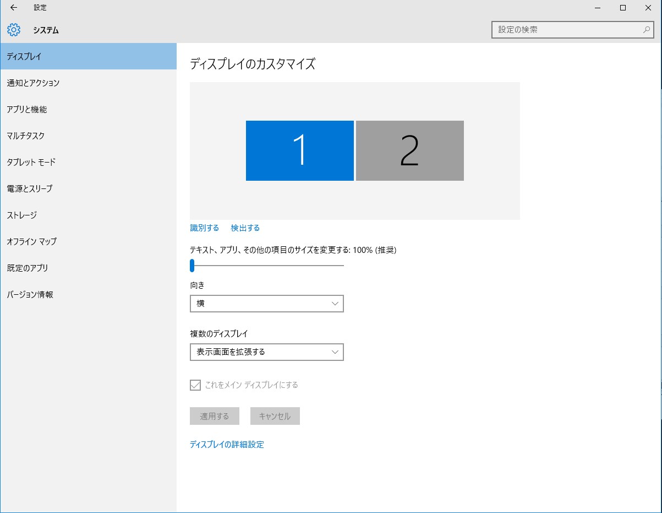The image size is (662, 513).
Task: Expand the 複数のディスプレイ dropdown
Action: pyautogui.click(x=266, y=352)
